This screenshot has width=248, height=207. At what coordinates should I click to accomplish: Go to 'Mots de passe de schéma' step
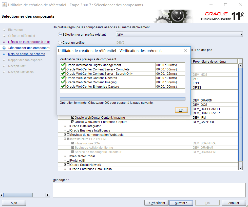coord(27,54)
